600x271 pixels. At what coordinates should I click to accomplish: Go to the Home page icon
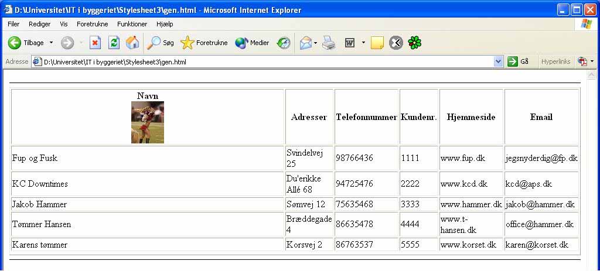tap(132, 43)
